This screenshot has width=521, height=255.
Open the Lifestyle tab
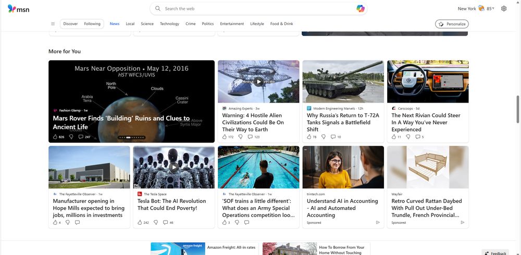pyautogui.click(x=257, y=24)
